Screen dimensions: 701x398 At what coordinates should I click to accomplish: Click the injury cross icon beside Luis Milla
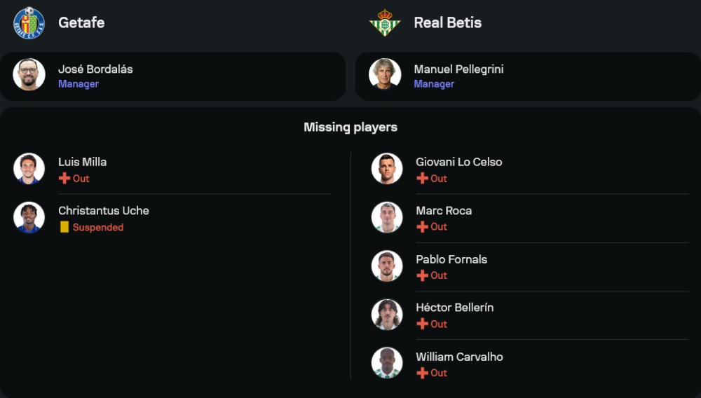[64, 179]
